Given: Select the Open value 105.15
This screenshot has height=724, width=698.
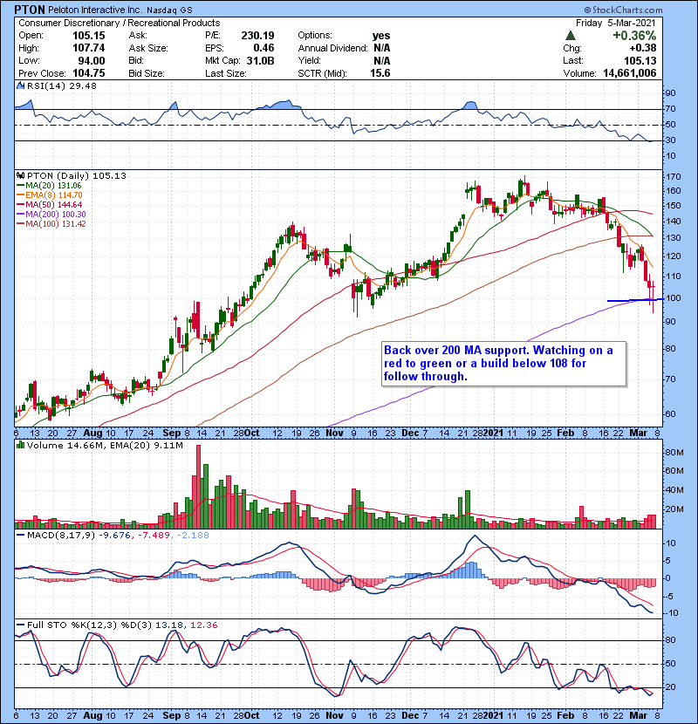Looking at the screenshot, I should click(x=89, y=36).
